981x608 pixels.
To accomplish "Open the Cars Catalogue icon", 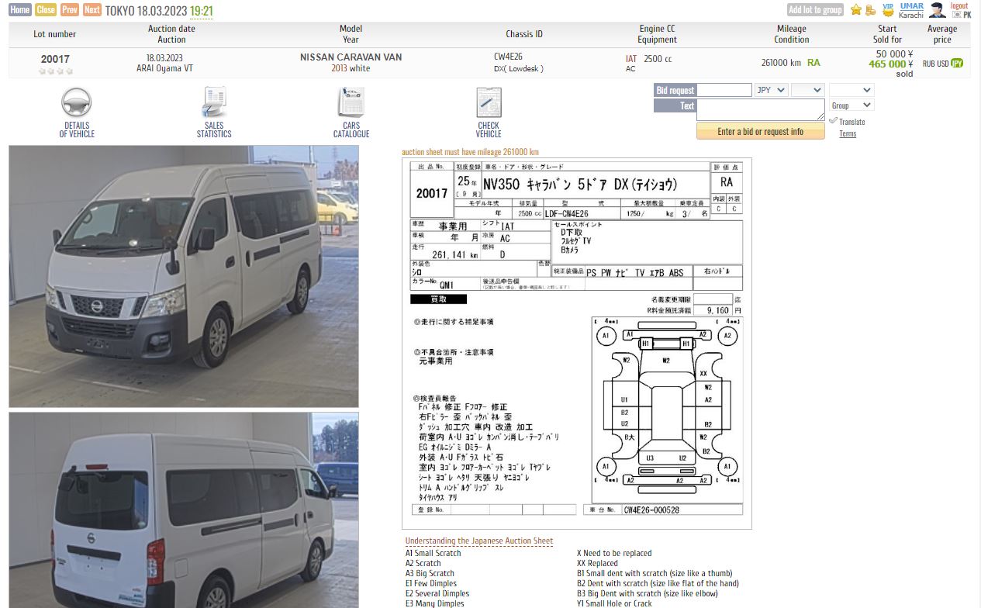I will (x=351, y=103).
